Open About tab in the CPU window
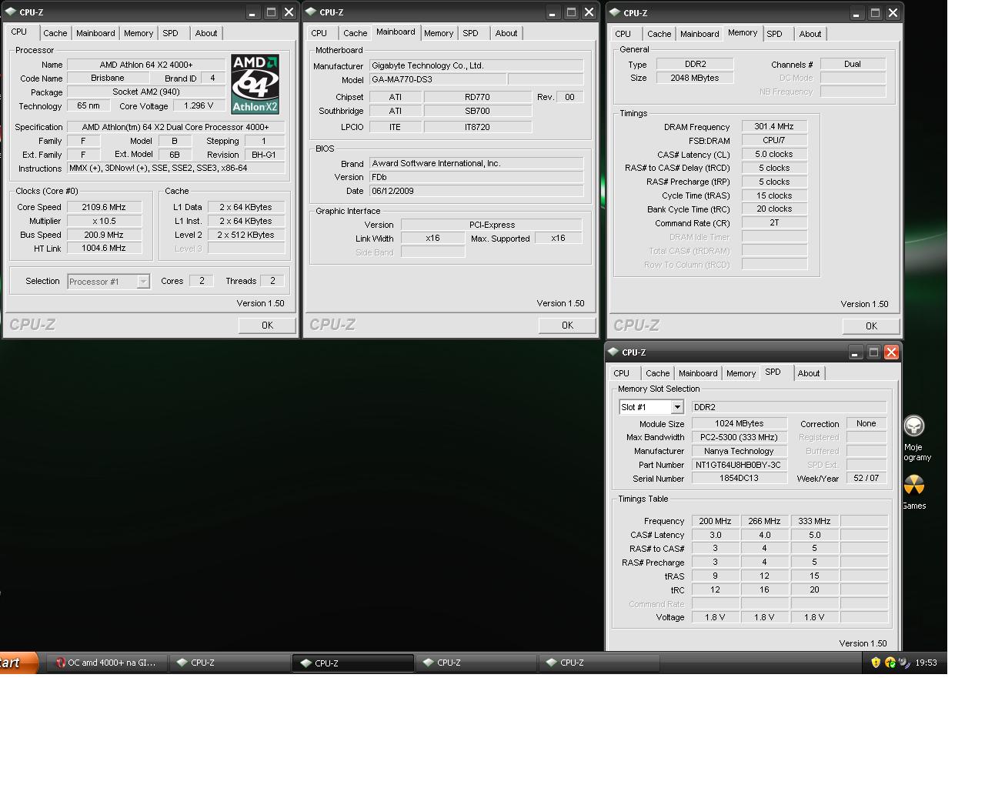Viewport: 985px width, 788px height. pyautogui.click(x=206, y=33)
